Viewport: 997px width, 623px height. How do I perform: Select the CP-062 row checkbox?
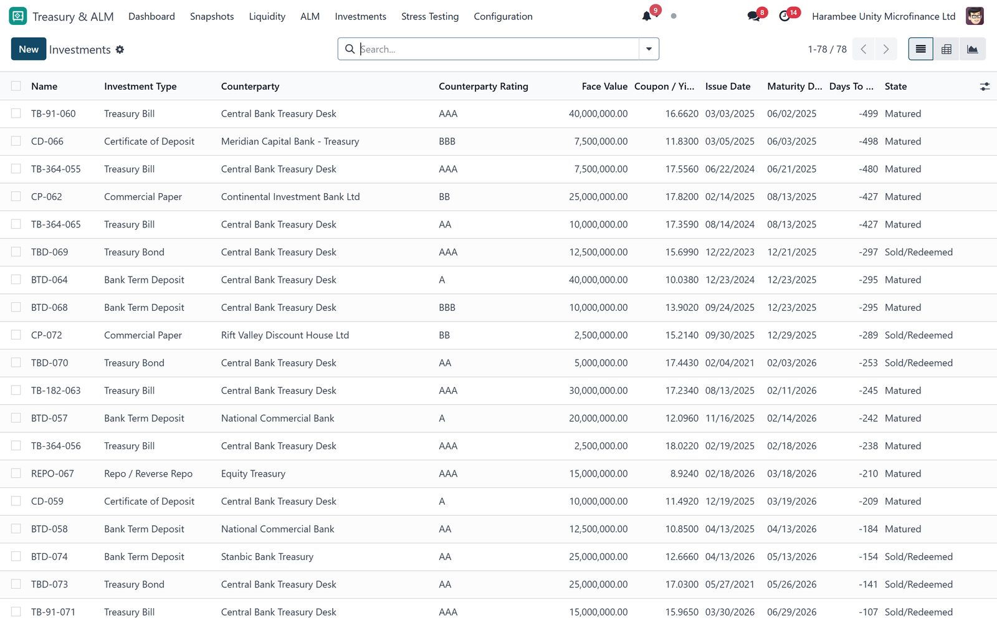16,196
